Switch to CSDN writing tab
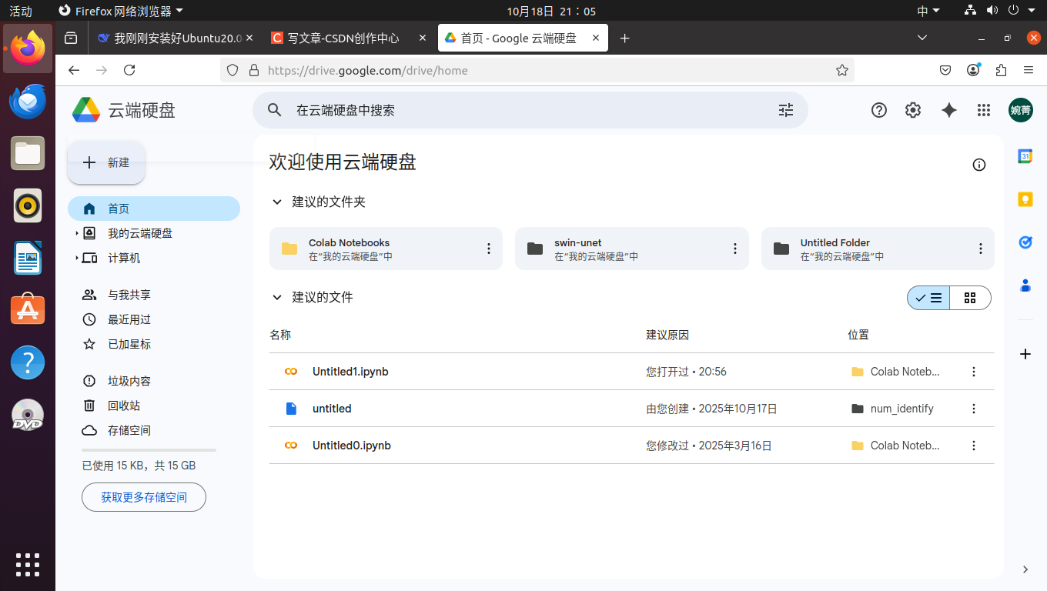The width and height of the screenshot is (1047, 591). [350, 38]
